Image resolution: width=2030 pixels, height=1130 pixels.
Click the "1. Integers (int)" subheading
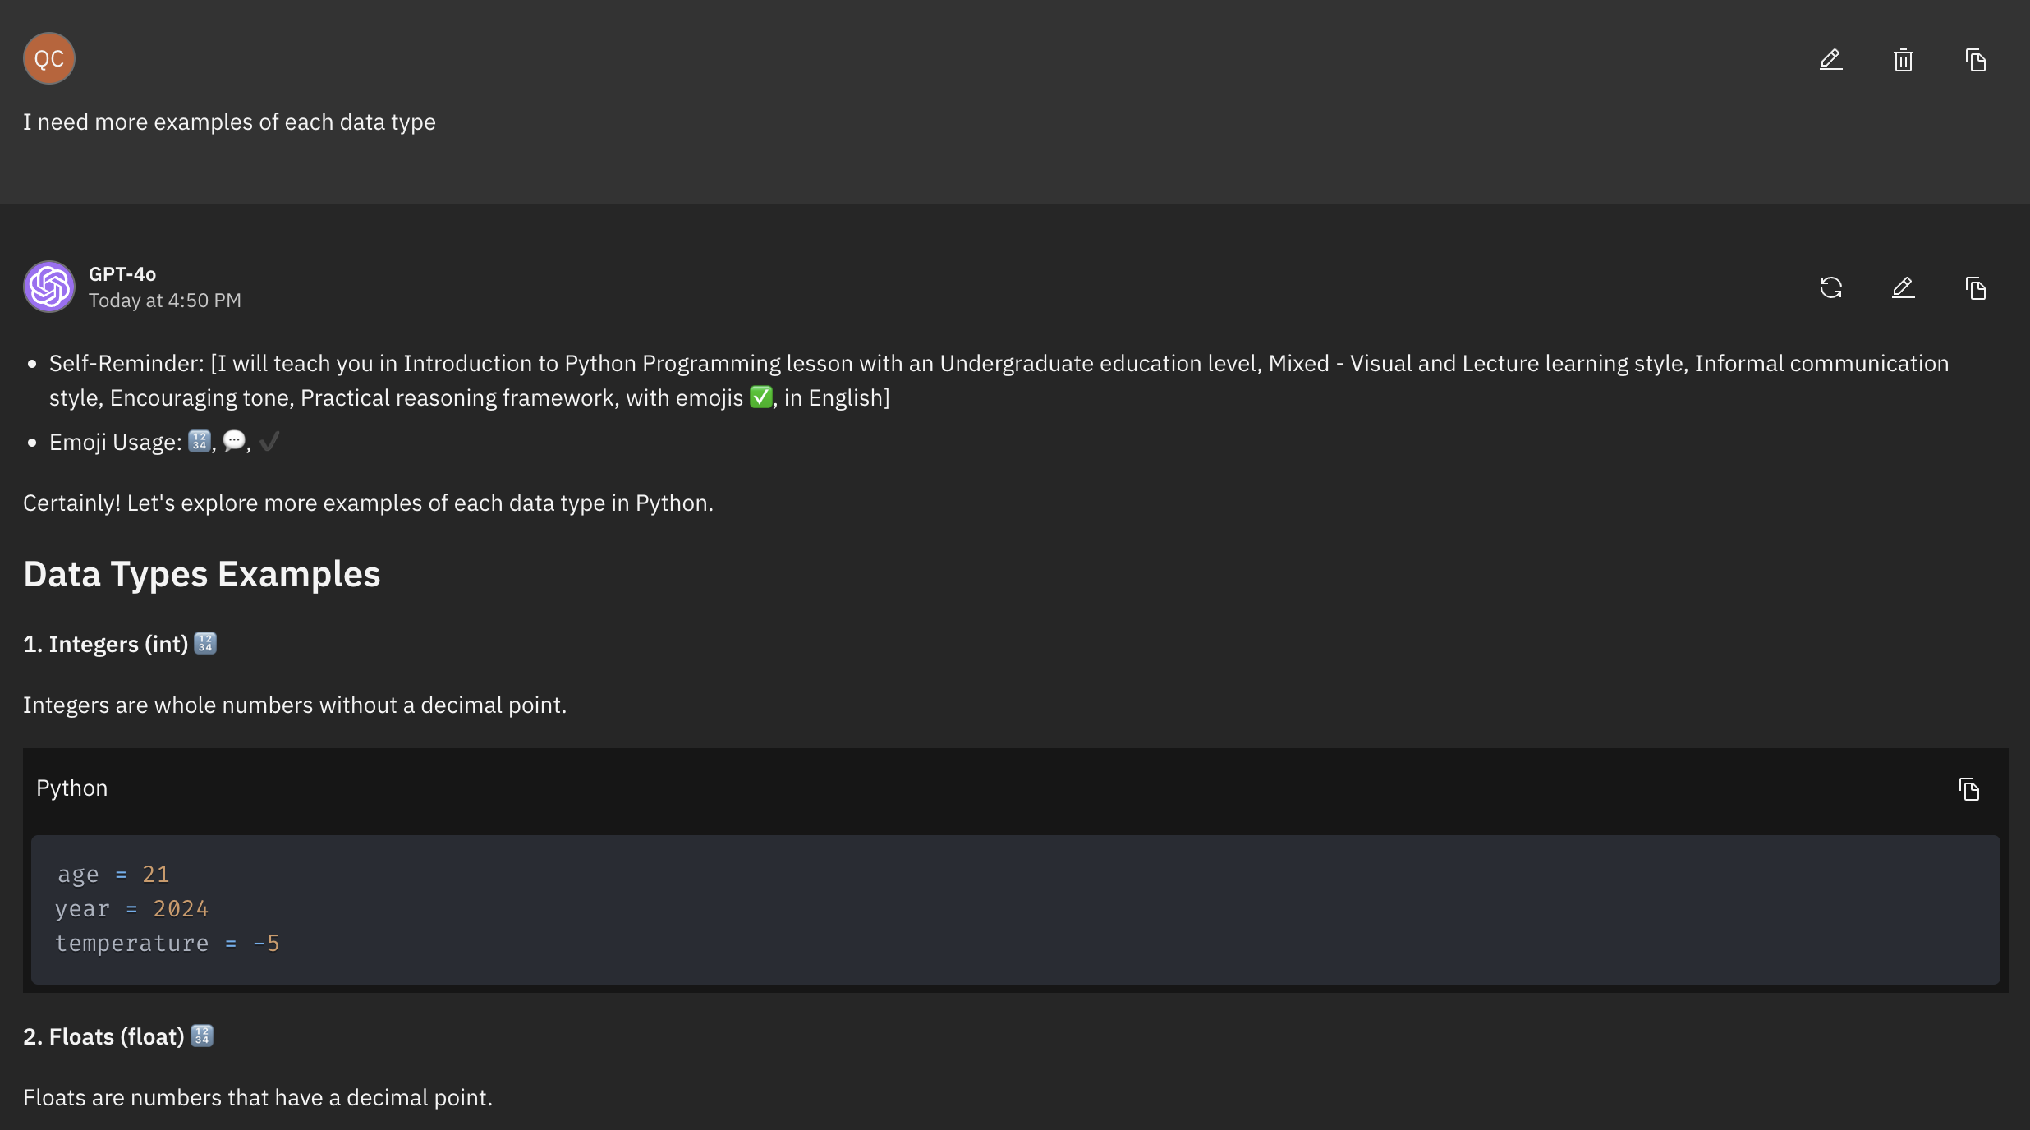click(x=106, y=644)
